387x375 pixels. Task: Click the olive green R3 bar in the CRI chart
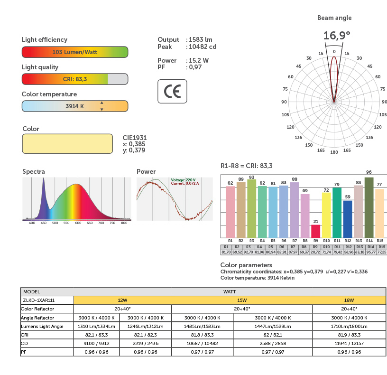[252, 208]
